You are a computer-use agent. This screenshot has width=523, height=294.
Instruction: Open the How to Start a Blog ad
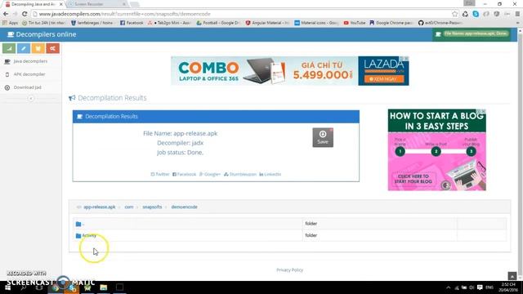[x=436, y=149]
